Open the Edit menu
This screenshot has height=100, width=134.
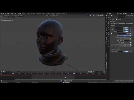[5, 14]
